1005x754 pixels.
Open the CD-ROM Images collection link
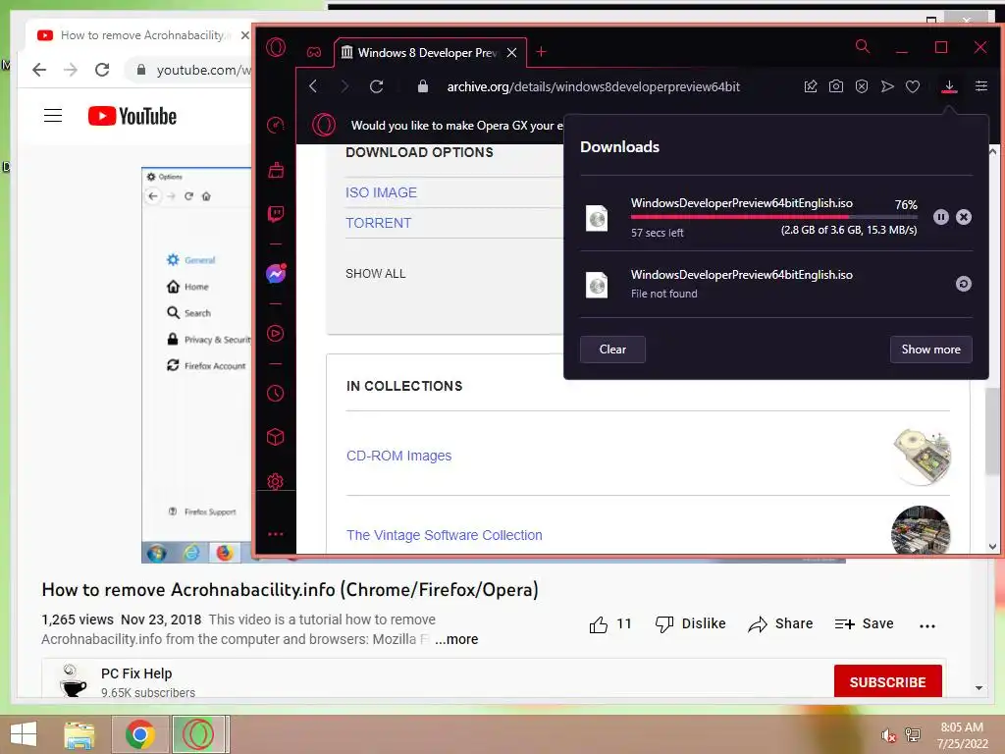point(398,456)
